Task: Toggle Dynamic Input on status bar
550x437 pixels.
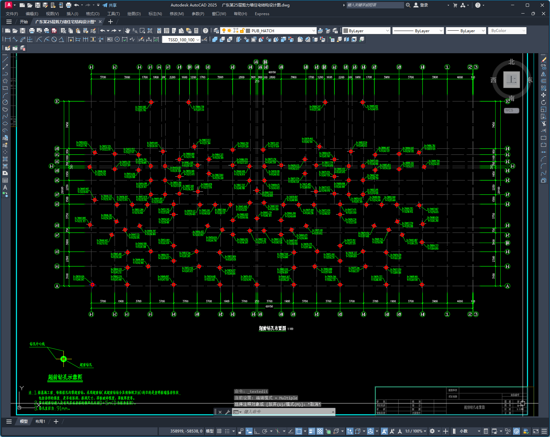Action: click(249, 431)
